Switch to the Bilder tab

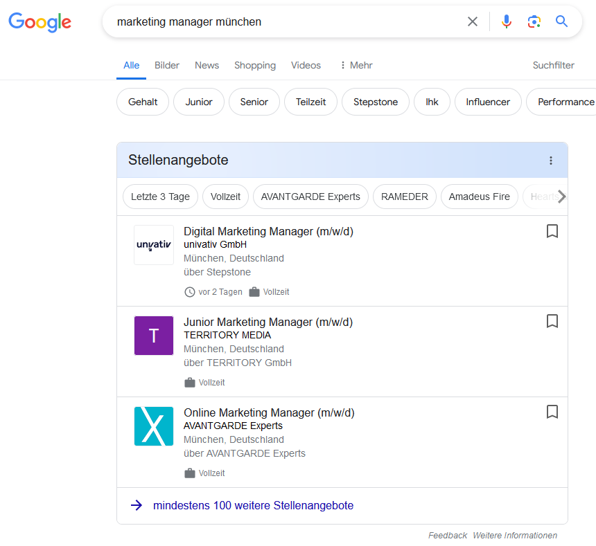point(166,65)
